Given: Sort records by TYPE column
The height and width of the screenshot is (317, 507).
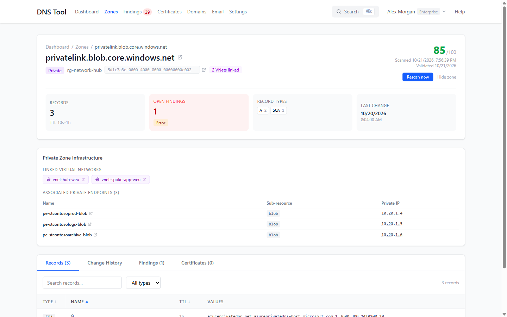Looking at the screenshot, I should coord(49,302).
